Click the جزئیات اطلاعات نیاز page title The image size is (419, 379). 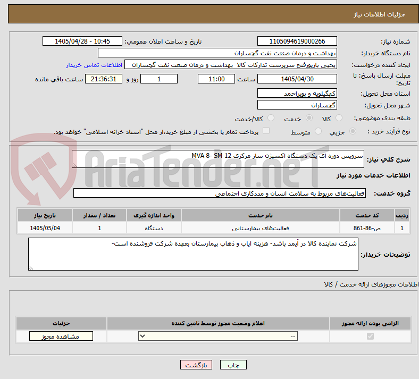pos(380,14)
